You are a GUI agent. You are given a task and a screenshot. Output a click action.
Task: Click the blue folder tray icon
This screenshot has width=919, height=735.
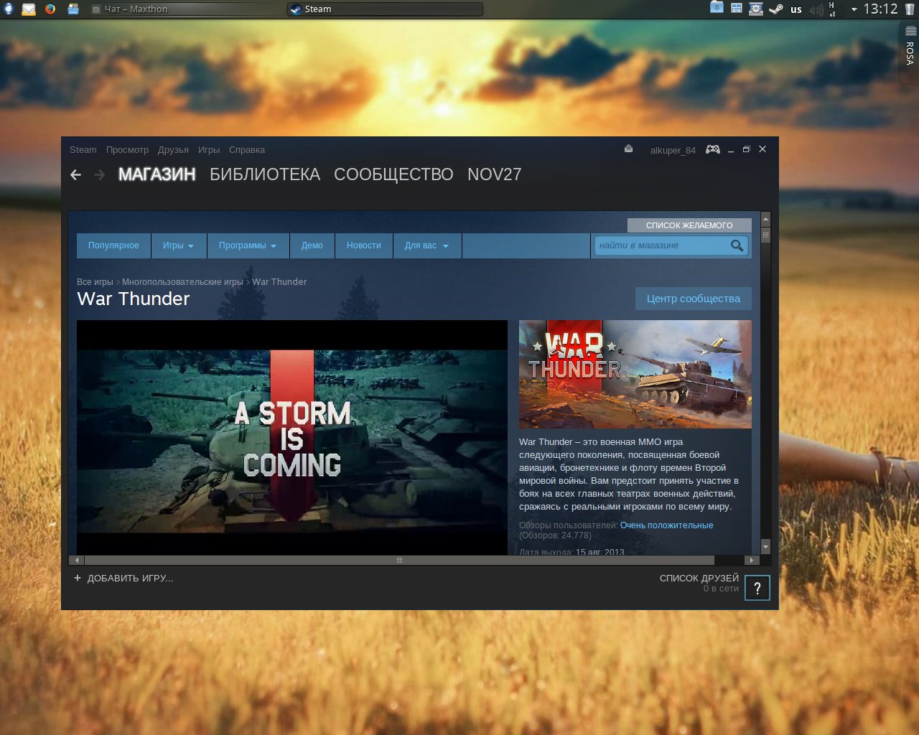717,8
